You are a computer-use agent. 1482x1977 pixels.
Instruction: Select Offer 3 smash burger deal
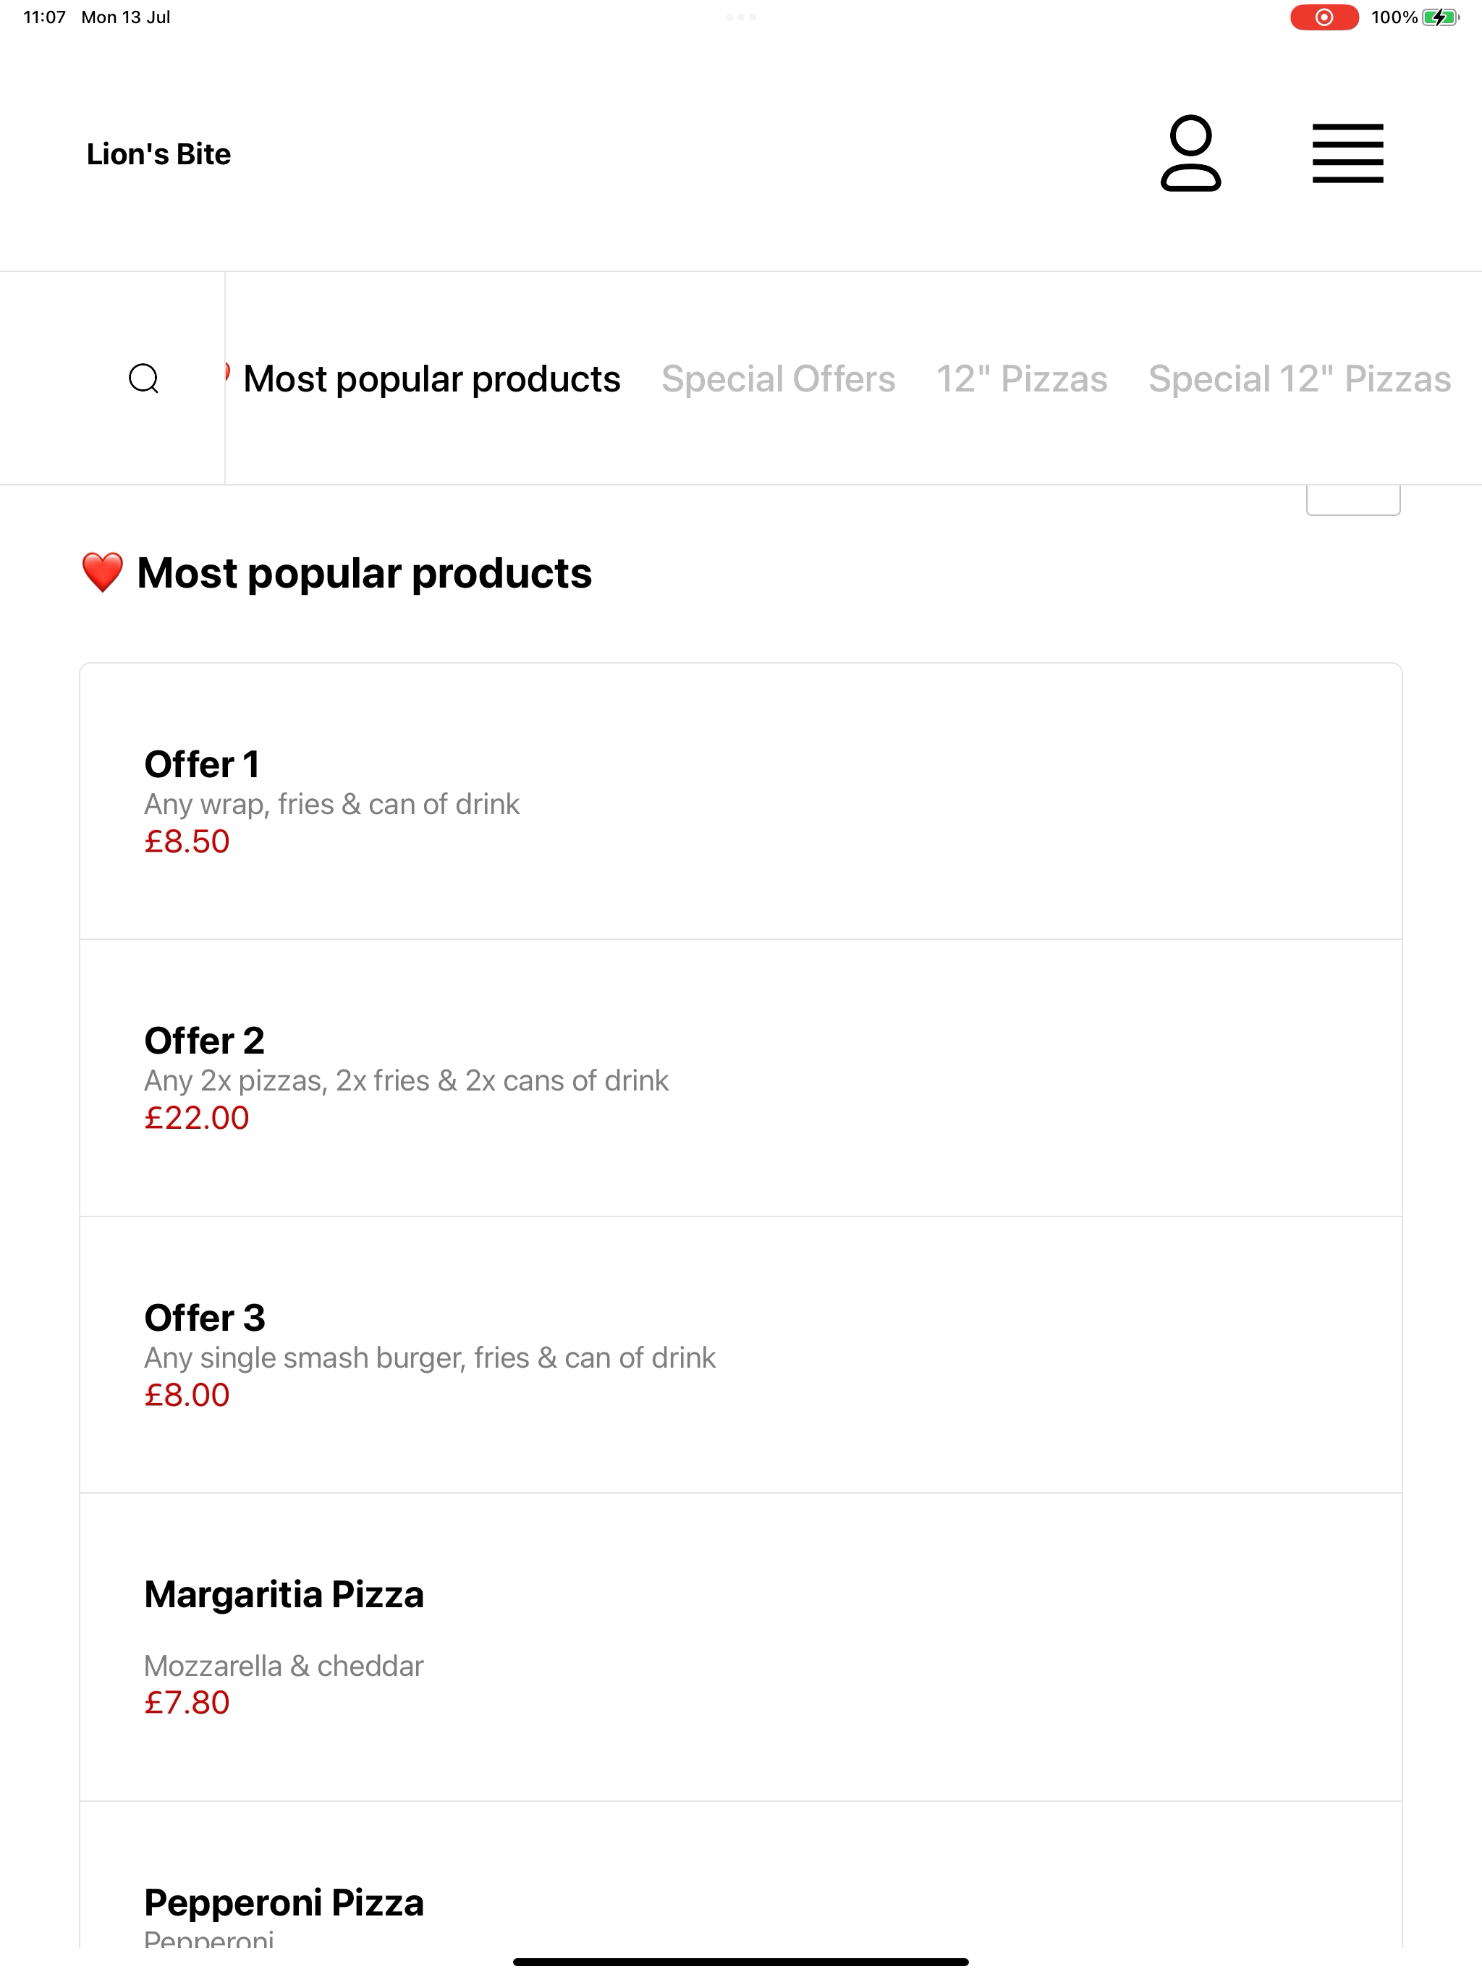(x=741, y=1355)
